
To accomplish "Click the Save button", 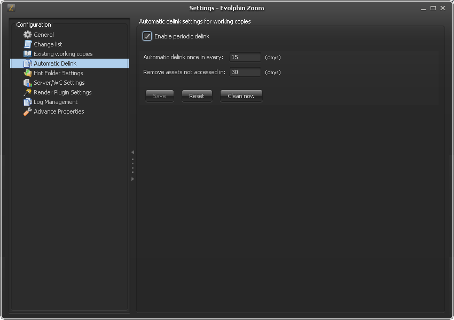I will pos(160,96).
